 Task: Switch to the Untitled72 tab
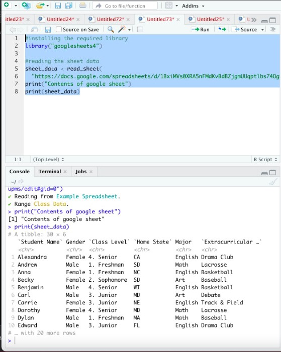[111, 20]
